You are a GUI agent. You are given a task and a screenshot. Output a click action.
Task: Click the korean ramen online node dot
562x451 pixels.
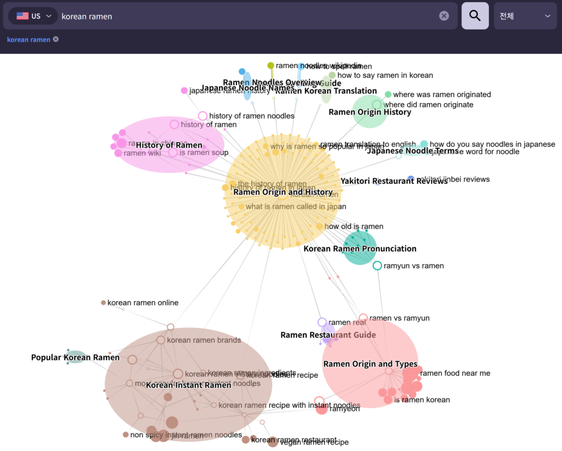pos(103,302)
